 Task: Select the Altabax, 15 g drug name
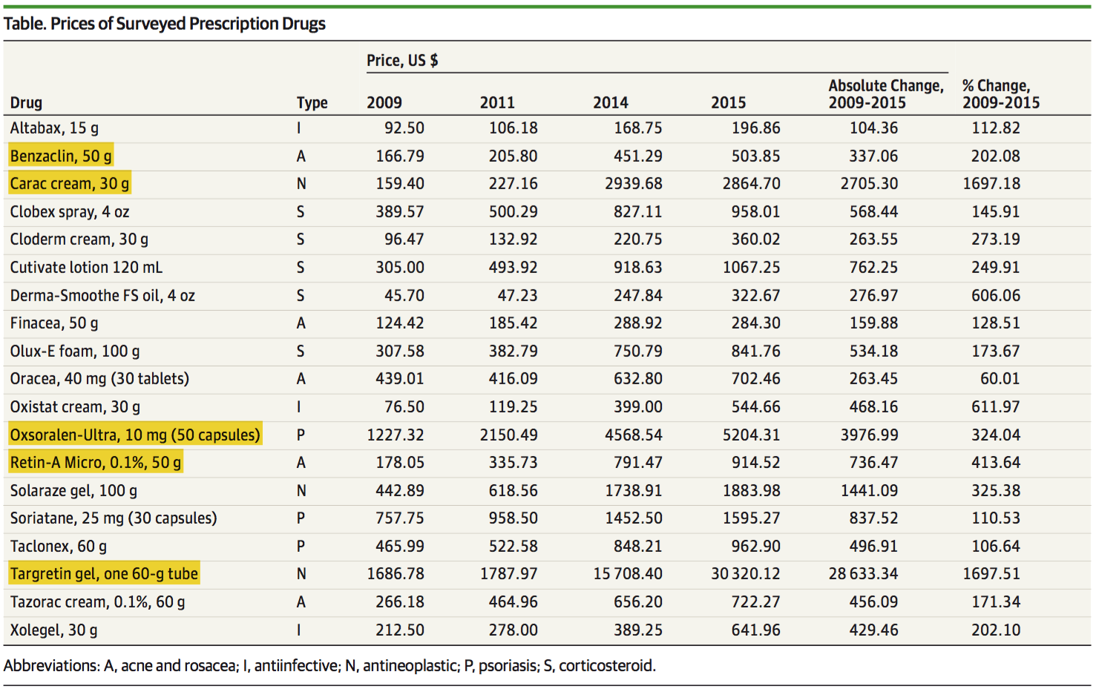[54, 128]
